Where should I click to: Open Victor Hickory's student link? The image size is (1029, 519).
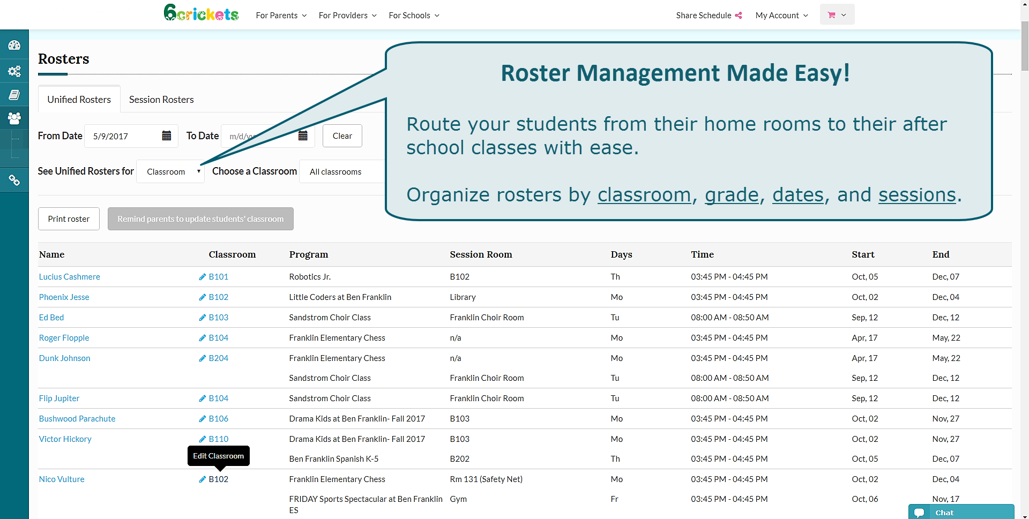coord(65,439)
